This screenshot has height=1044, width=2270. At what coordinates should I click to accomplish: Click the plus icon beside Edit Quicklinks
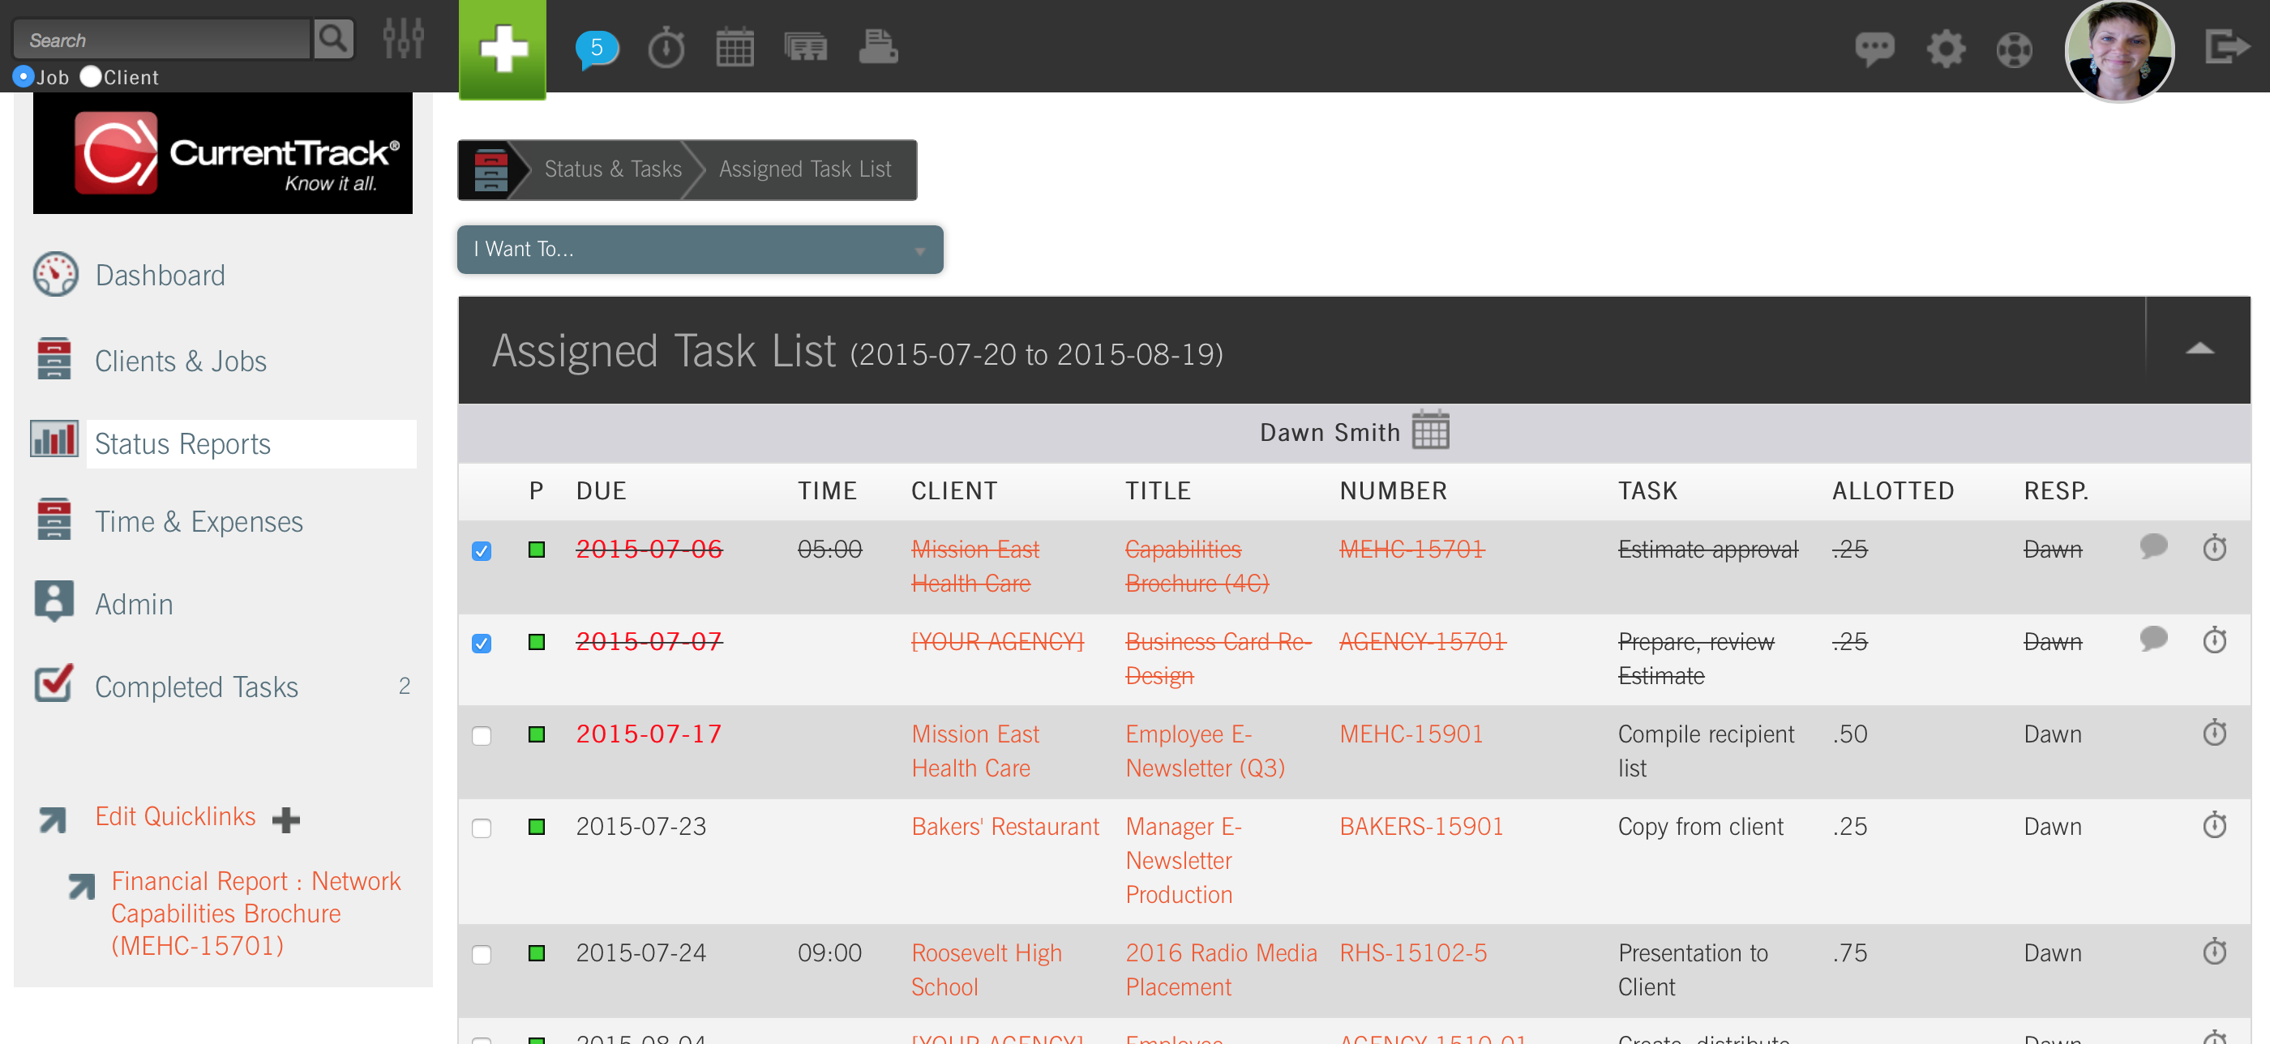point(285,819)
